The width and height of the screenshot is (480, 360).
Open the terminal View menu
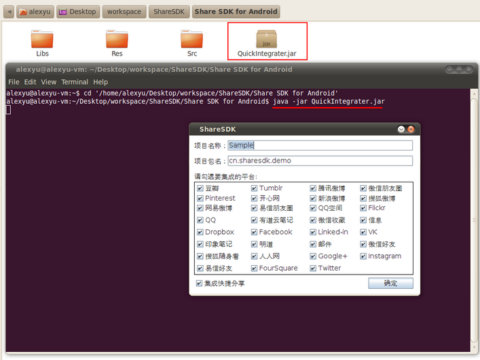click(49, 82)
